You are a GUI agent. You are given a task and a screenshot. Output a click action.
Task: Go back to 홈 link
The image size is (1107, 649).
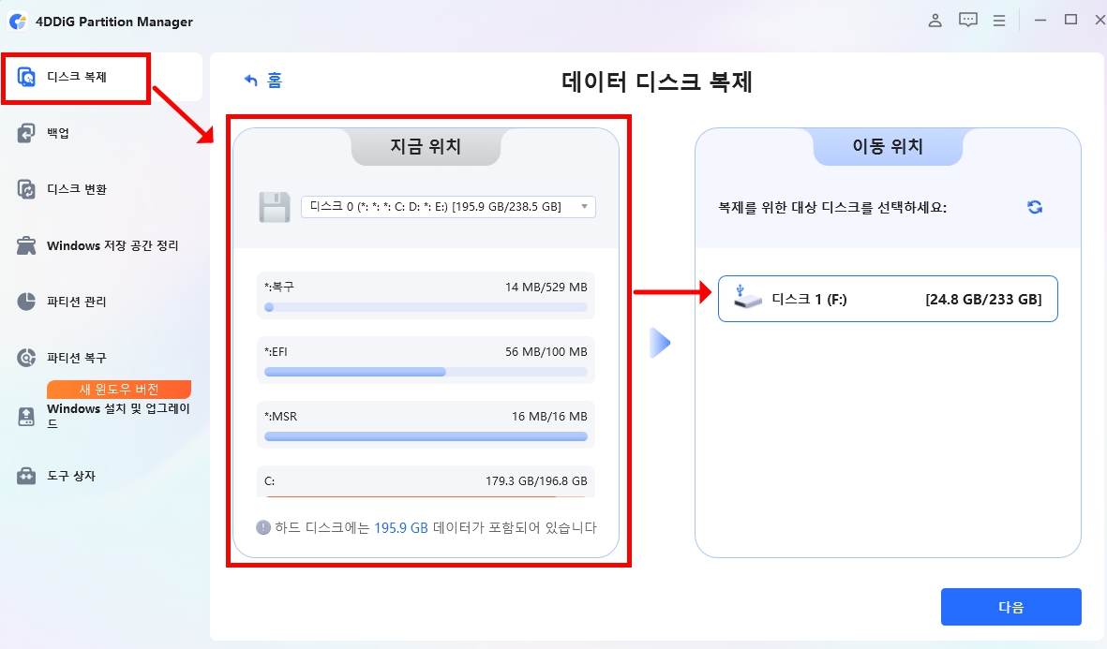coord(275,81)
